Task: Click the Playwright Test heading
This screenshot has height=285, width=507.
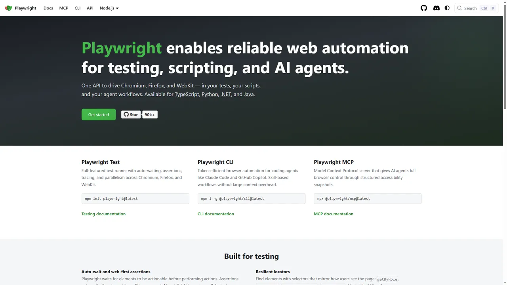Action: [101, 162]
